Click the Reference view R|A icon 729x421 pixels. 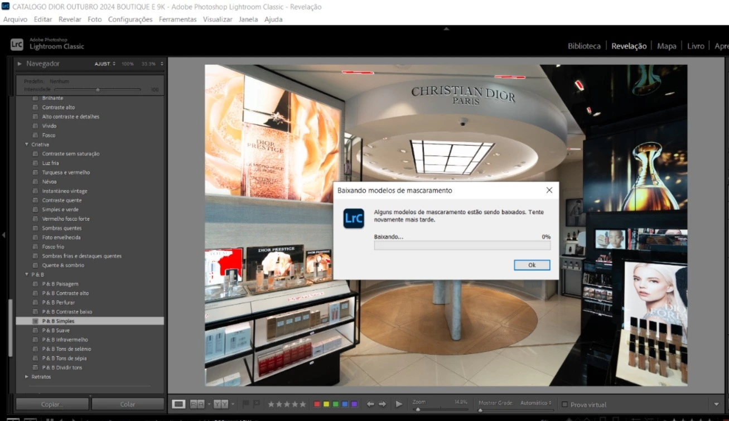point(197,404)
